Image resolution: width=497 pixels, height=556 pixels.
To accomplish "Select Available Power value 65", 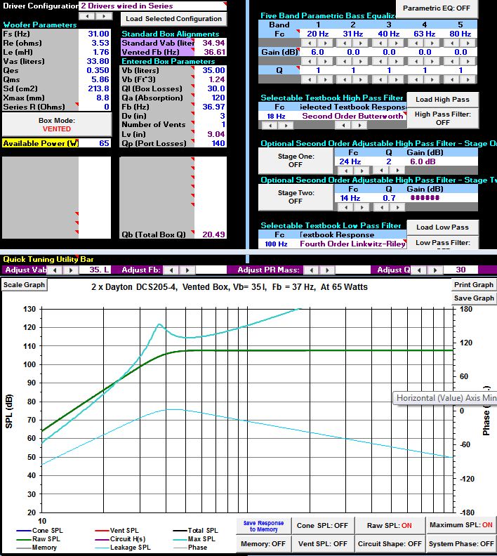I will (x=95, y=143).
